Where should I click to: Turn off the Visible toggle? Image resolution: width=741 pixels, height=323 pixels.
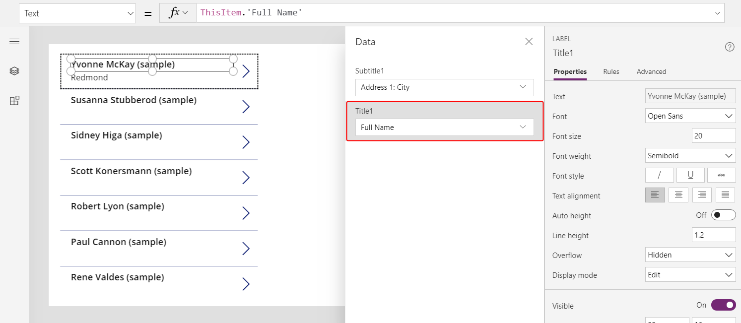[723, 305]
